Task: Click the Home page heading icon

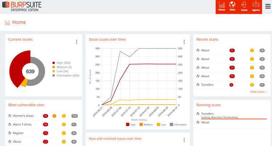Action: (7, 22)
